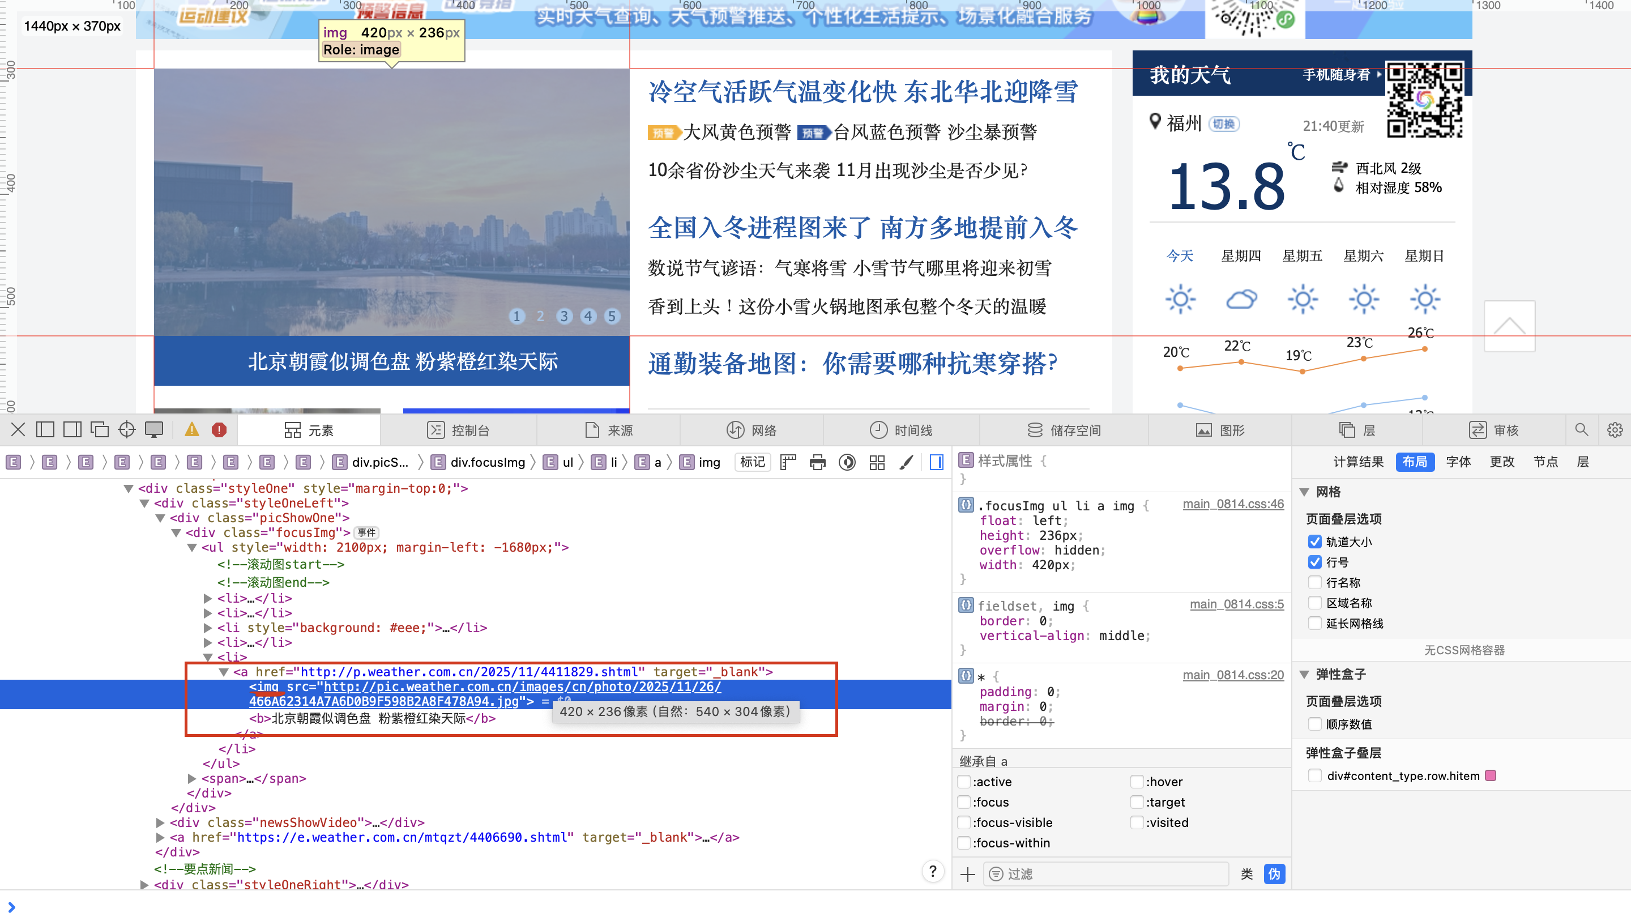Click the yellow warning triangle icon
This screenshot has width=1631, height=921.
click(x=192, y=430)
